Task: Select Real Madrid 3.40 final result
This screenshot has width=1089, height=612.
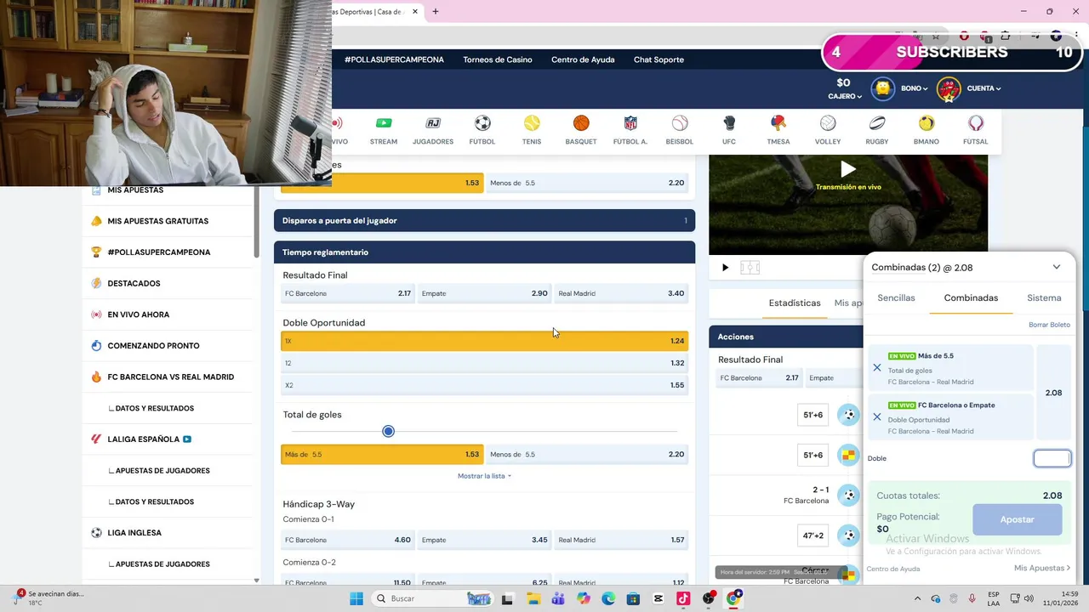Action: click(621, 293)
